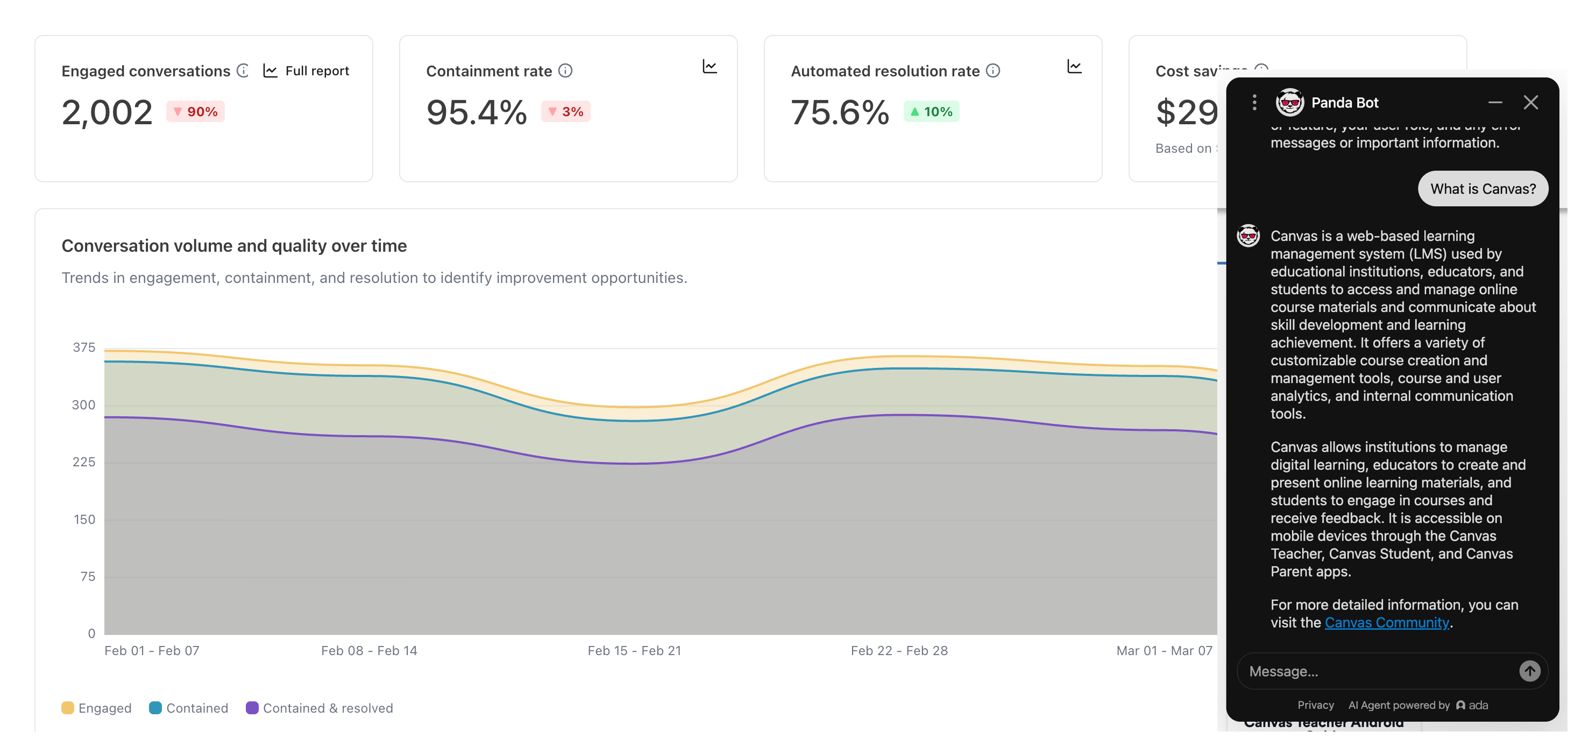Screen dimensions: 1589x753
Task: Click the Panda Bot avatar in header
Action: click(x=1289, y=102)
